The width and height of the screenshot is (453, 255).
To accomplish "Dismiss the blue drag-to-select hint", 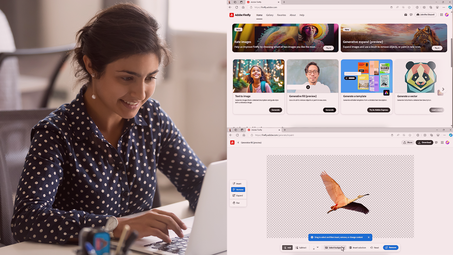I will 368,237.
